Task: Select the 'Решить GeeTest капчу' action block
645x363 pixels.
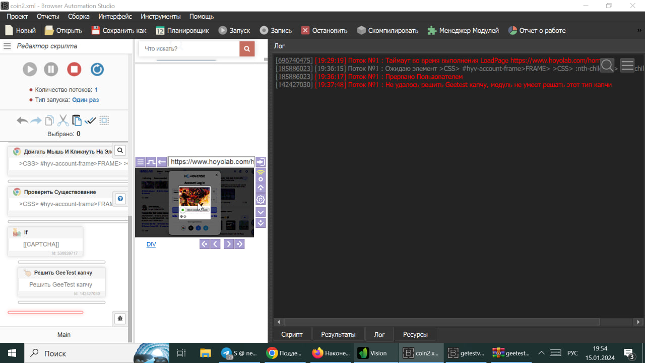Action: coord(62,273)
